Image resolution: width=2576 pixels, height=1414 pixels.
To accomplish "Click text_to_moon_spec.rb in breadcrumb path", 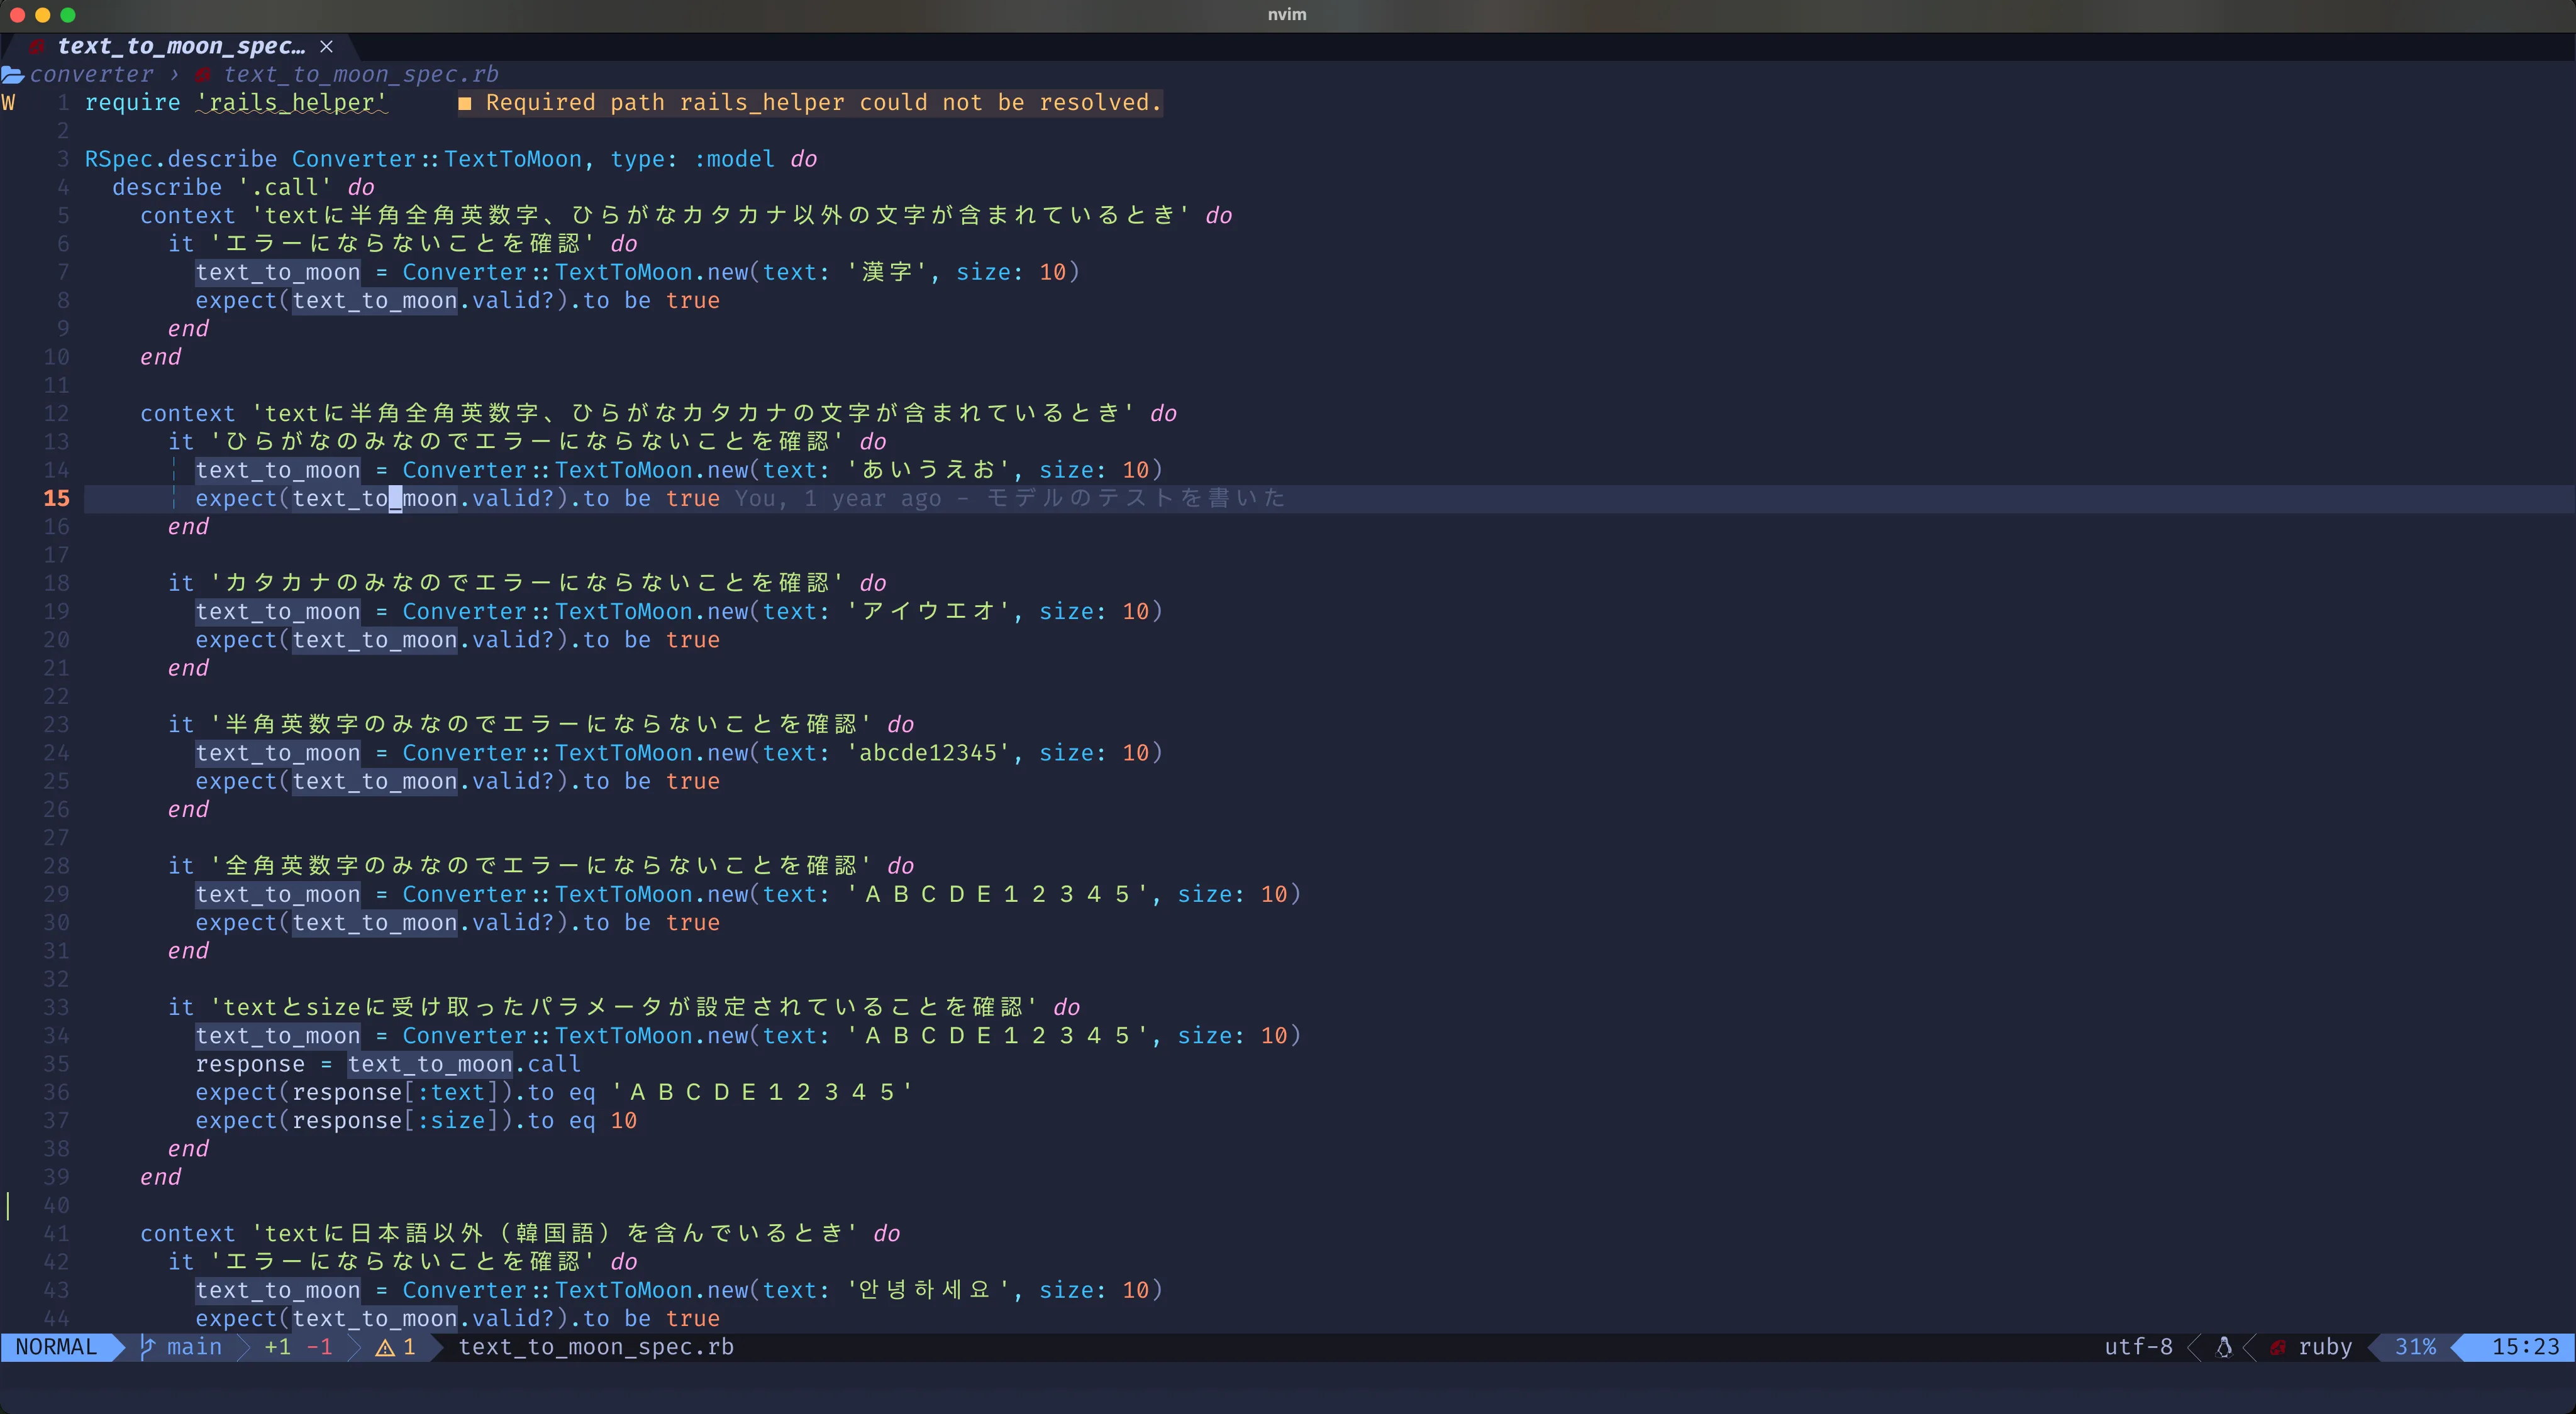I will (360, 75).
